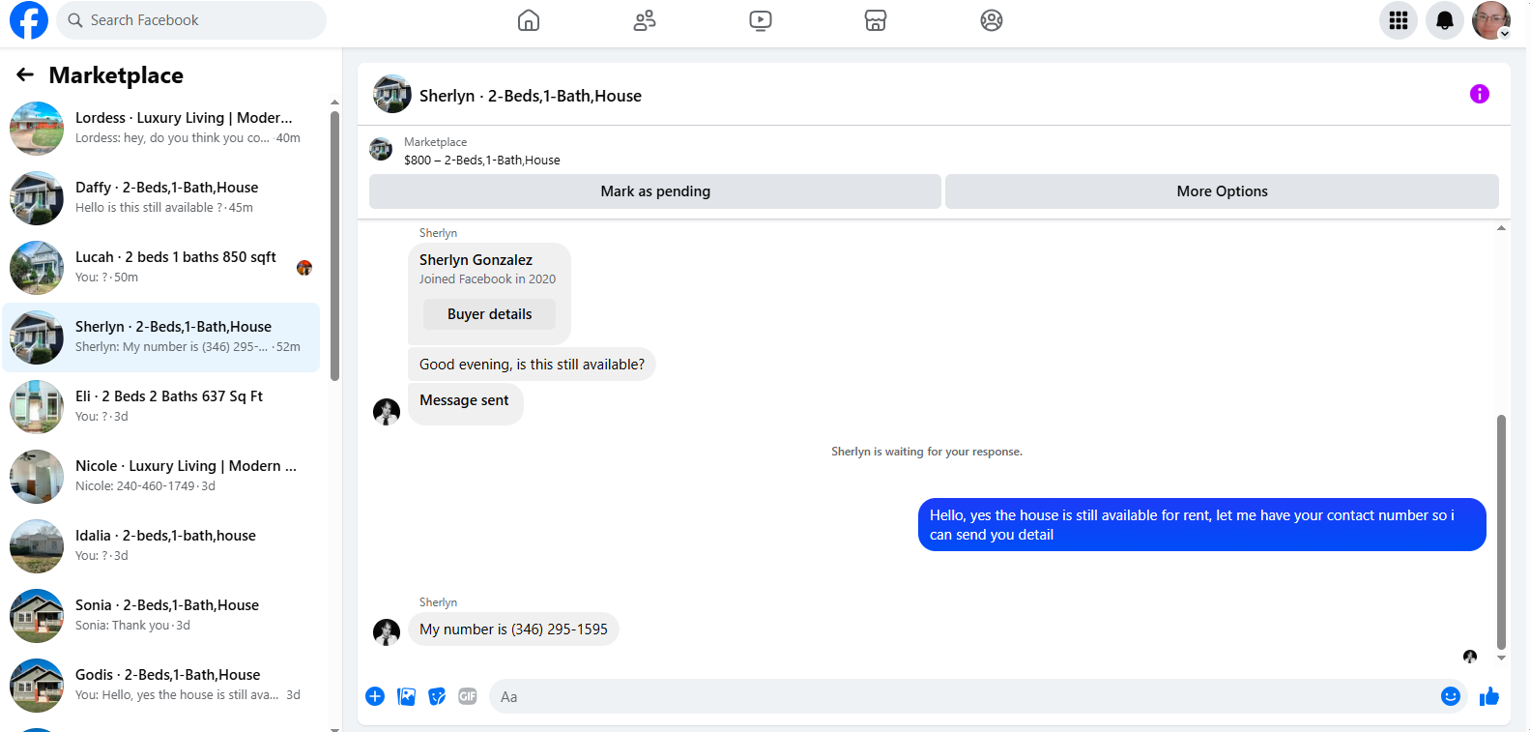Click the Facebook logo icon
Image resolution: width=1530 pixels, height=732 pixels.
coord(29,20)
